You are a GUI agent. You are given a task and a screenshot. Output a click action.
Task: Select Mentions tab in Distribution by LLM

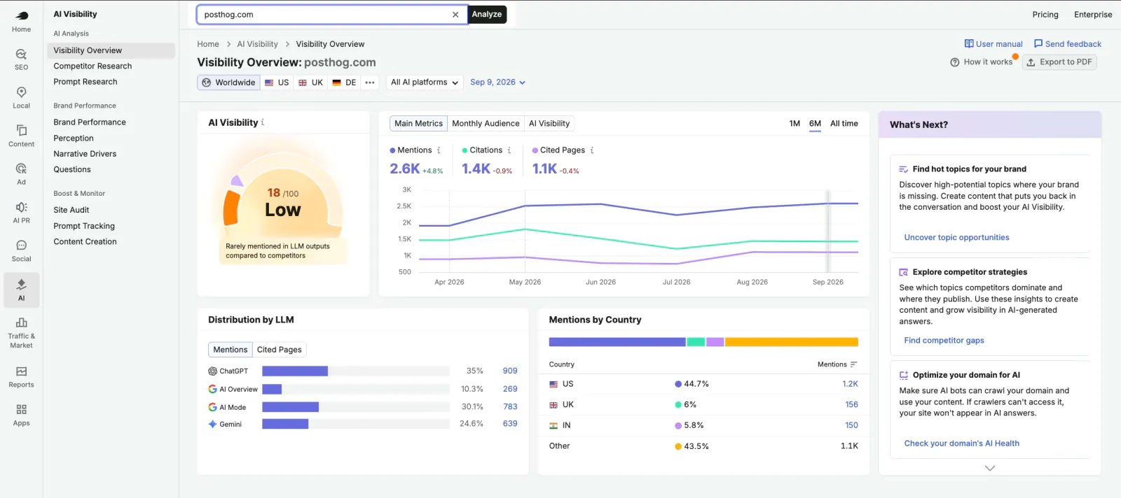click(x=231, y=350)
